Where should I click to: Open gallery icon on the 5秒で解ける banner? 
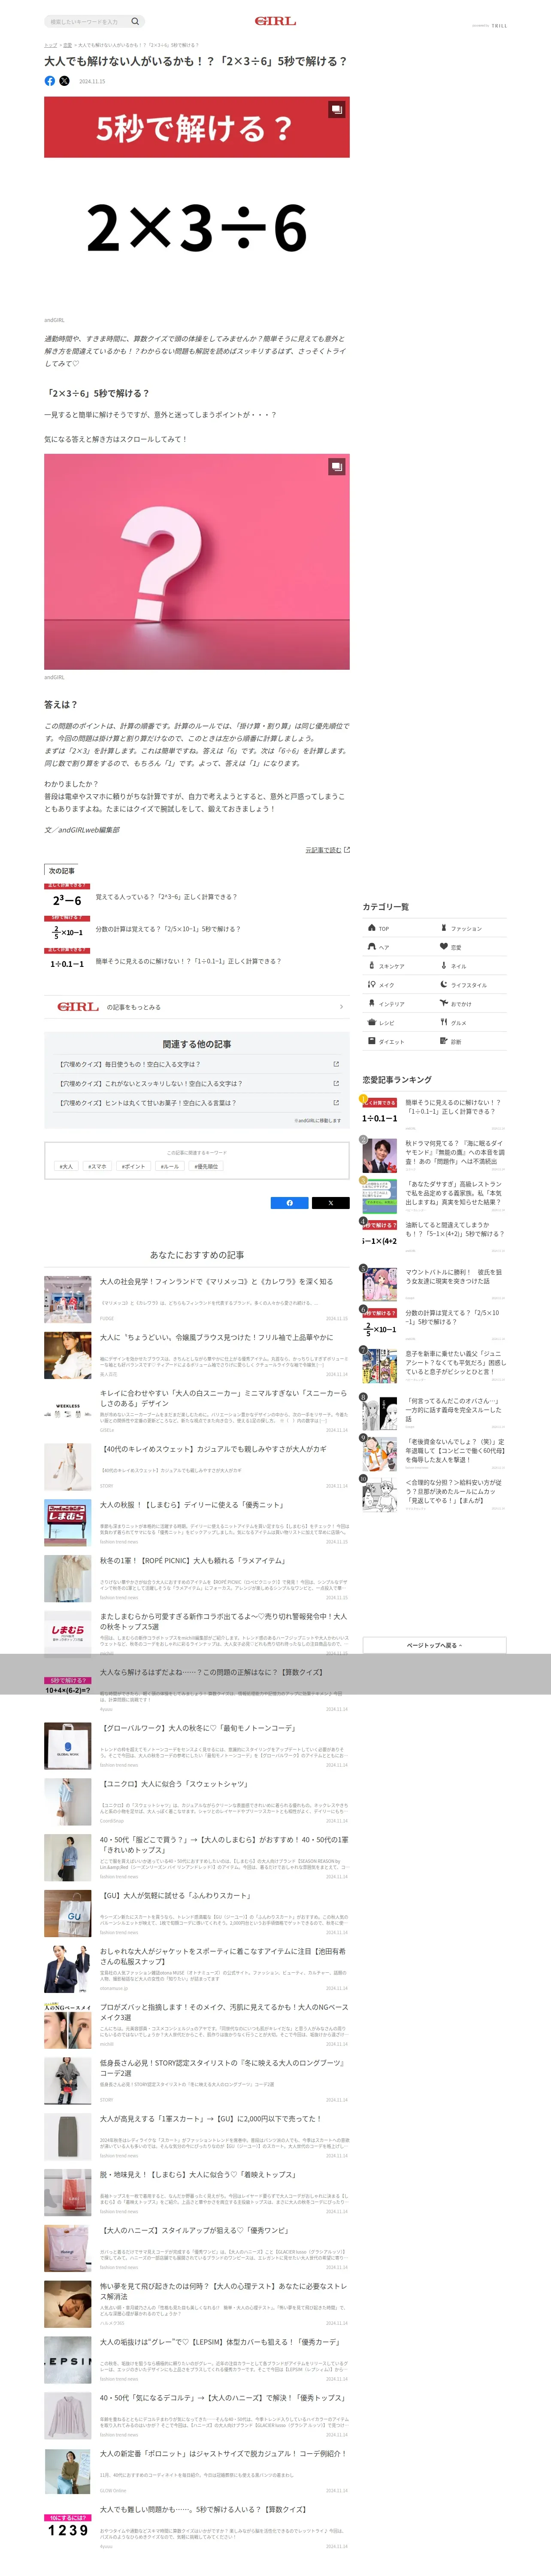pos(337,109)
